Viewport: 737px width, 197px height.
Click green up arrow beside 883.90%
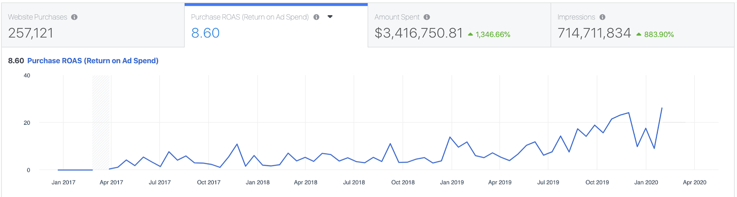(x=639, y=35)
